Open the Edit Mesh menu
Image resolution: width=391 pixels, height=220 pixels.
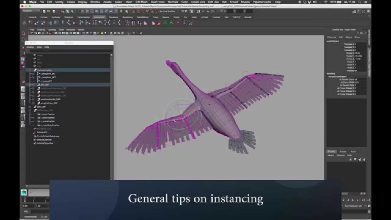(x=141, y=2)
